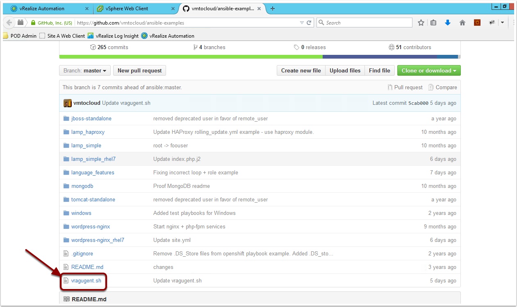517x307 pixels.
Task: Click the .gitignore file icon
Action: (x=66, y=254)
